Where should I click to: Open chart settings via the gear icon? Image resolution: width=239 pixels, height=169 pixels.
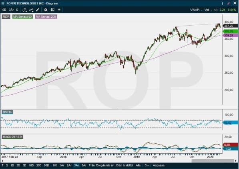[46, 10]
